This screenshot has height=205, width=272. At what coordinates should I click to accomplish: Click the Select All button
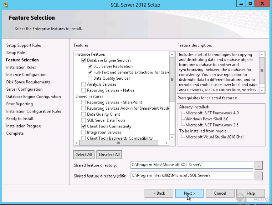[84, 155]
